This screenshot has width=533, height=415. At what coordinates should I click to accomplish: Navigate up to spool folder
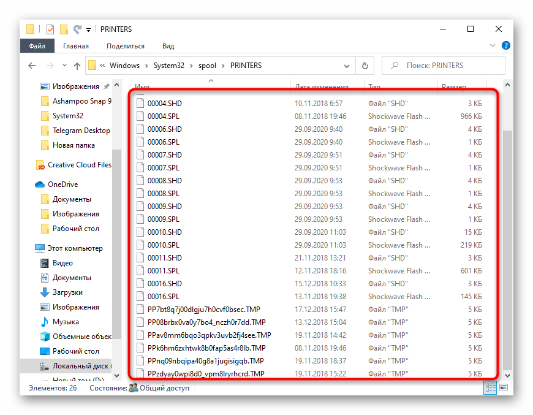77,65
